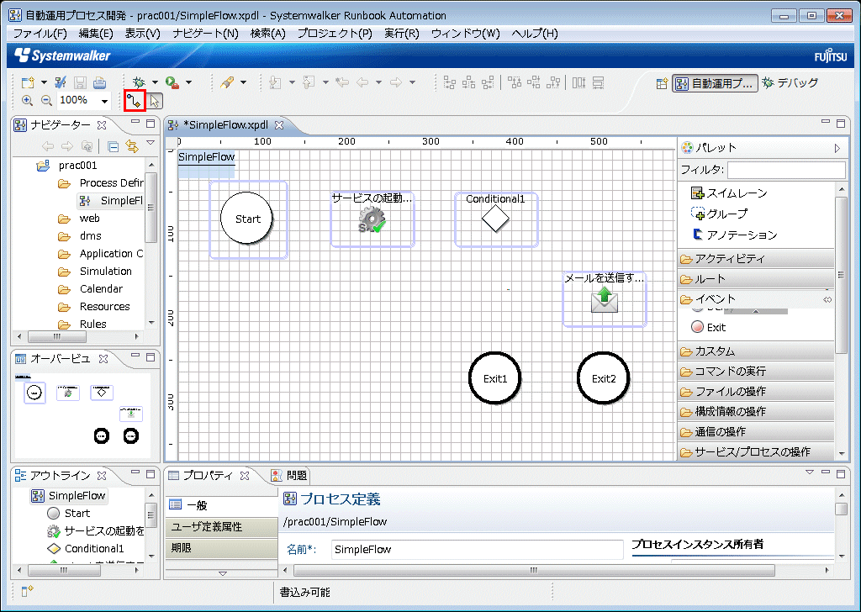
Task: Pick the Exit event from the palette
Action: click(x=708, y=327)
